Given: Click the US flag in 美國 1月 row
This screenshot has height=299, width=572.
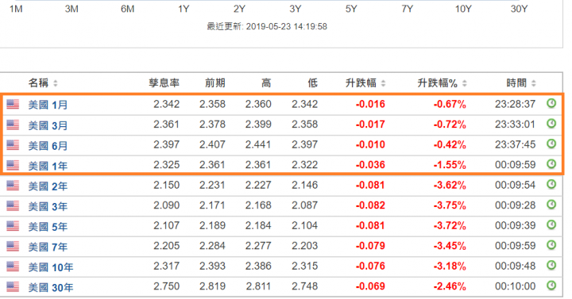Looking at the screenshot, I should [x=13, y=104].
